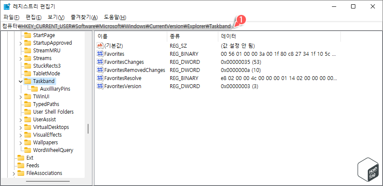Expand the TWinUI key
The width and height of the screenshot is (383, 186).
(21, 97)
